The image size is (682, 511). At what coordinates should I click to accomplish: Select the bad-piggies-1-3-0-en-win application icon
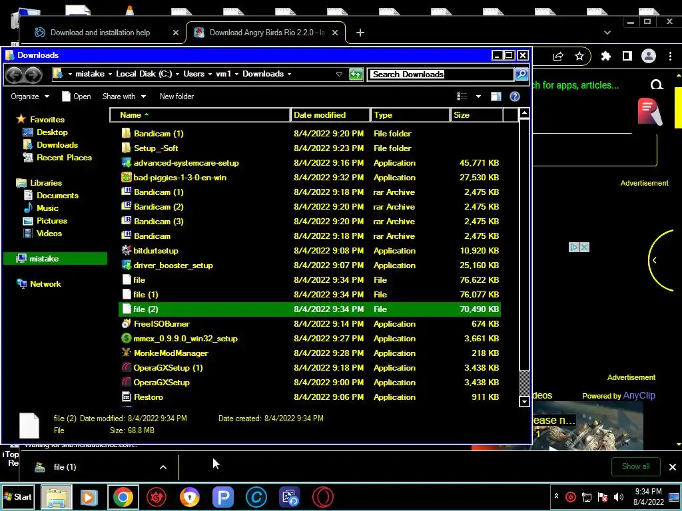126,177
